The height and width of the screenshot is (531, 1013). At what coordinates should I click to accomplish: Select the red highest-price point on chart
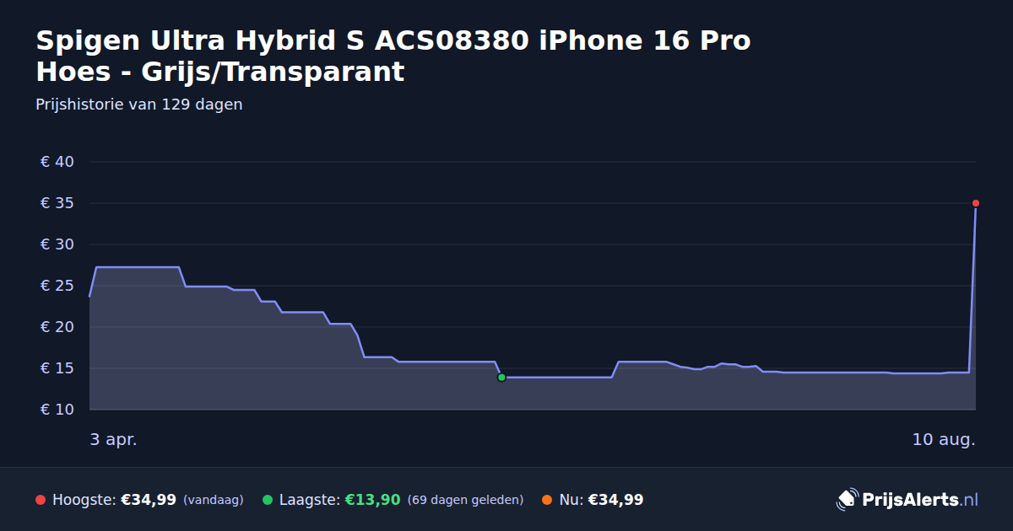point(976,203)
